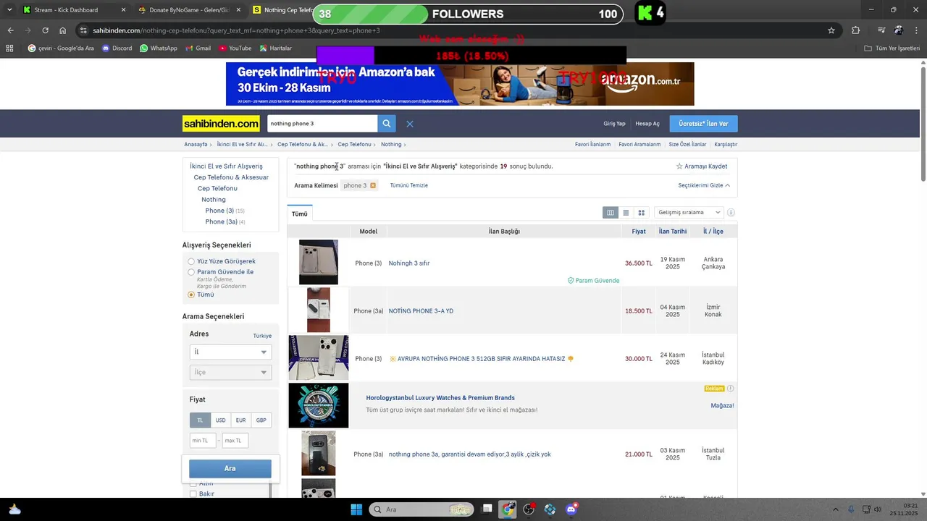The image size is (927, 521).
Task: Click the browser home icon
Action: (x=63, y=30)
